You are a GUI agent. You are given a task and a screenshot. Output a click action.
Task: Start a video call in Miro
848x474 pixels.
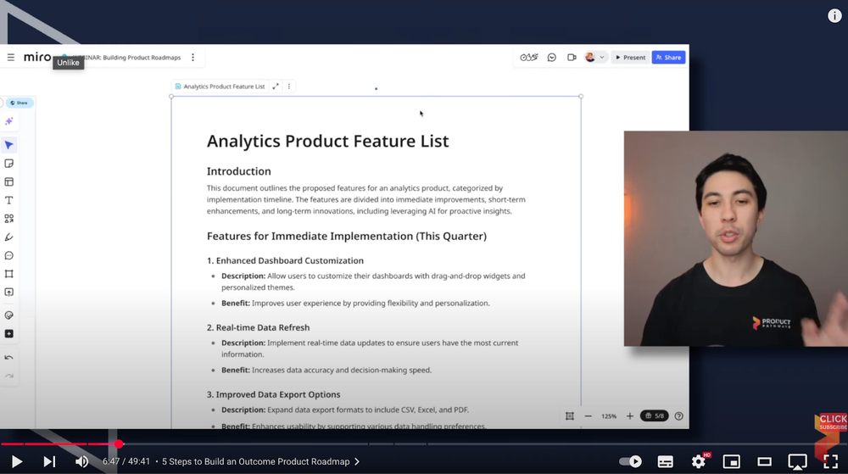pos(572,58)
